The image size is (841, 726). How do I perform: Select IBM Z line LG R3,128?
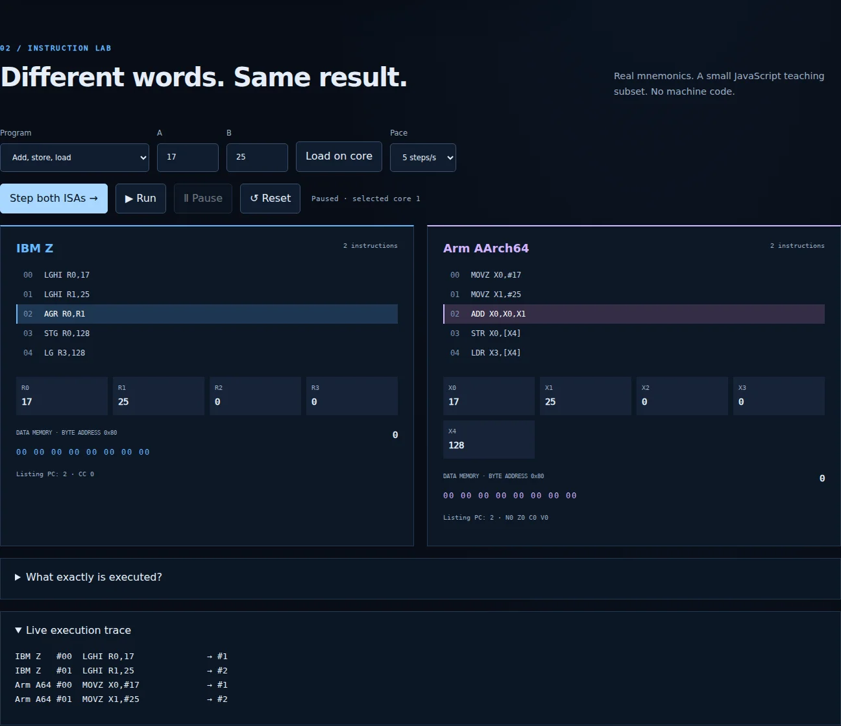point(207,353)
